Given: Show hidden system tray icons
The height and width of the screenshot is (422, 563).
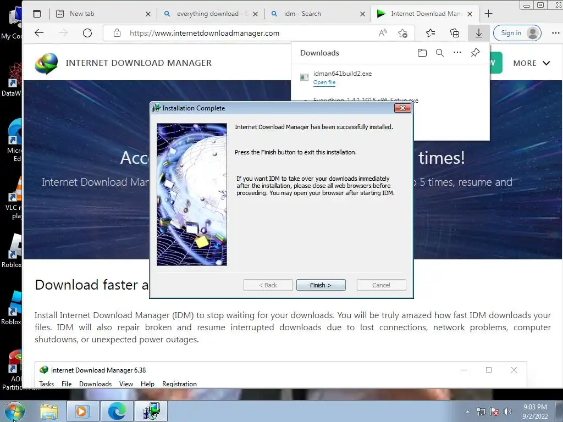Looking at the screenshot, I should 467,412.
